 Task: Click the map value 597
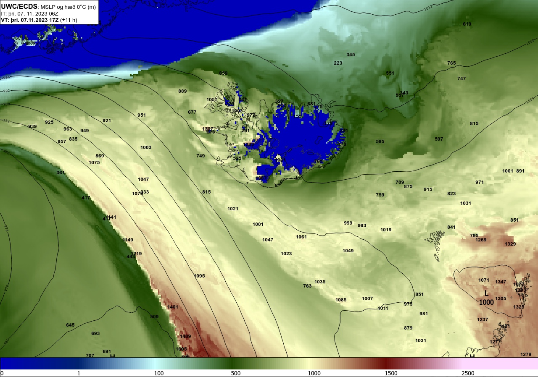click(439, 139)
